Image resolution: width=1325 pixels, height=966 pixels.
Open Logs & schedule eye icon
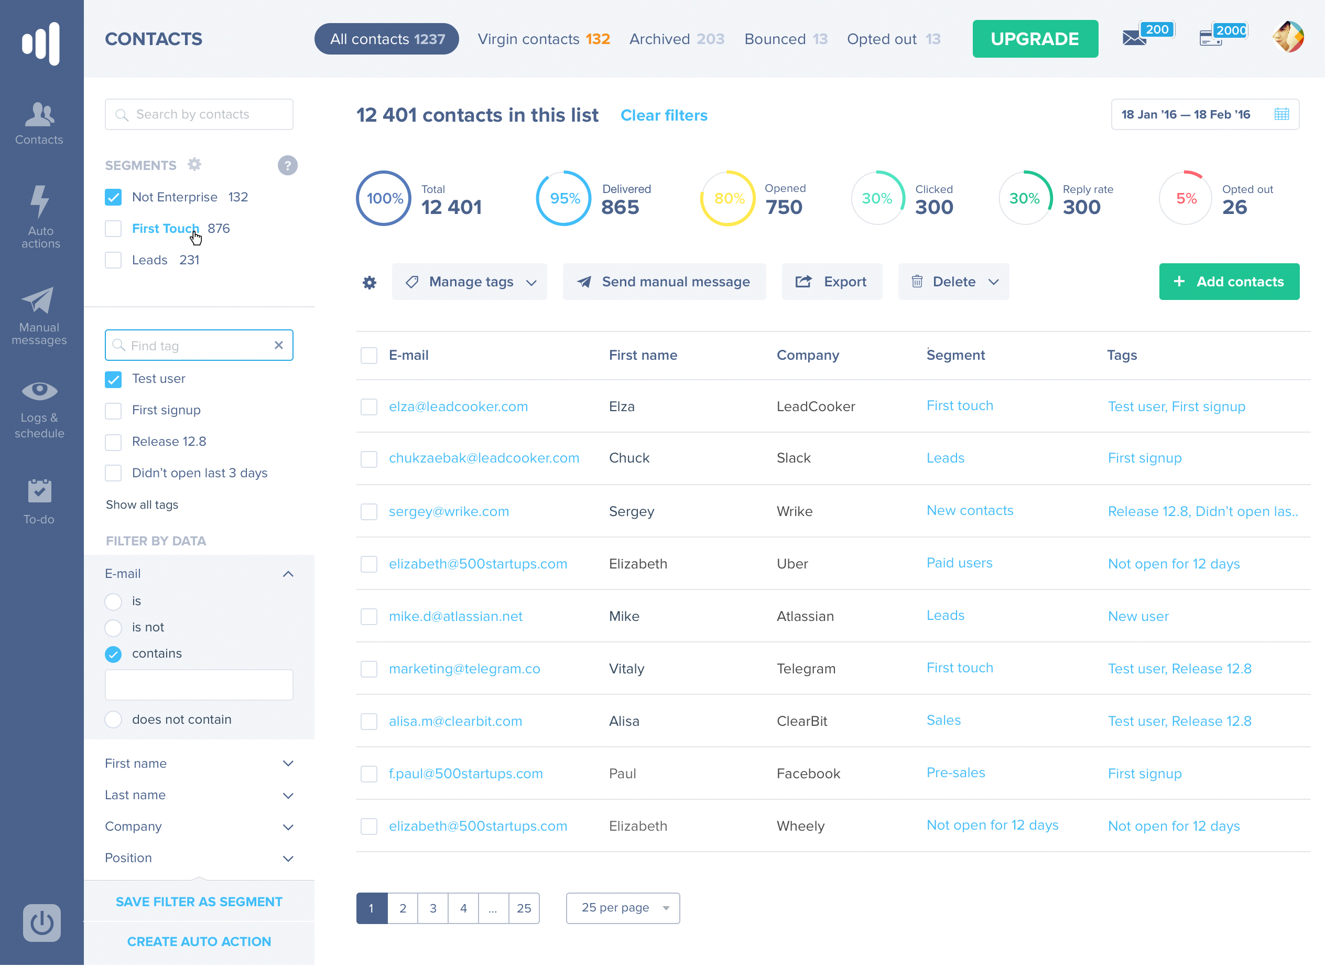(39, 391)
